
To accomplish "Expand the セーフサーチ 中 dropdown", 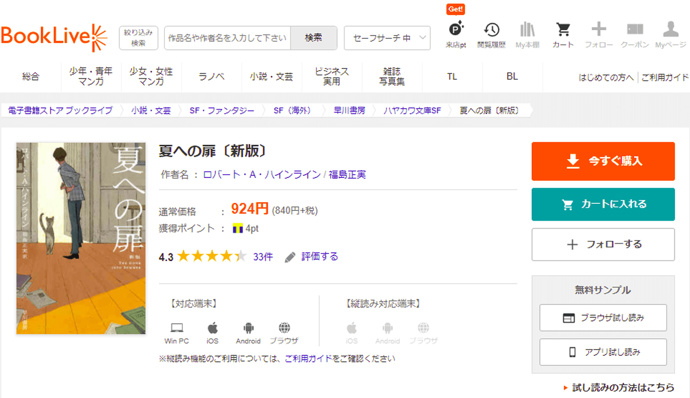I will point(387,38).
